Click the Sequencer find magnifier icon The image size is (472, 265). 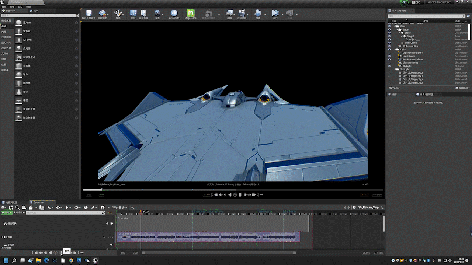(x=17, y=208)
